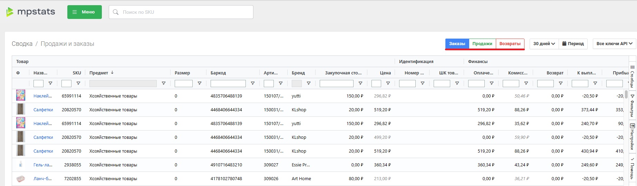Open the Период calendar picker

tap(573, 44)
